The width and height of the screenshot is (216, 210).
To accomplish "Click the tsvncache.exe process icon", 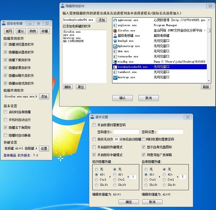I will point(115,57).
